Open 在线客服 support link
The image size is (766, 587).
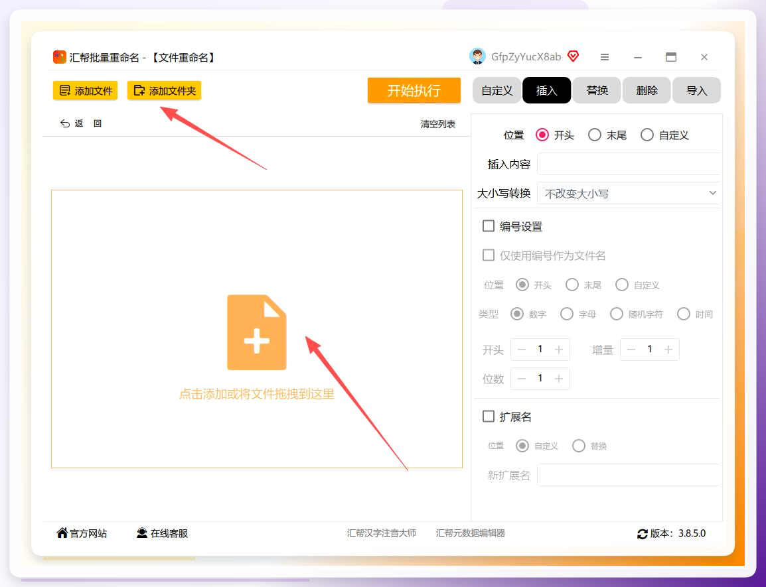pos(162,533)
